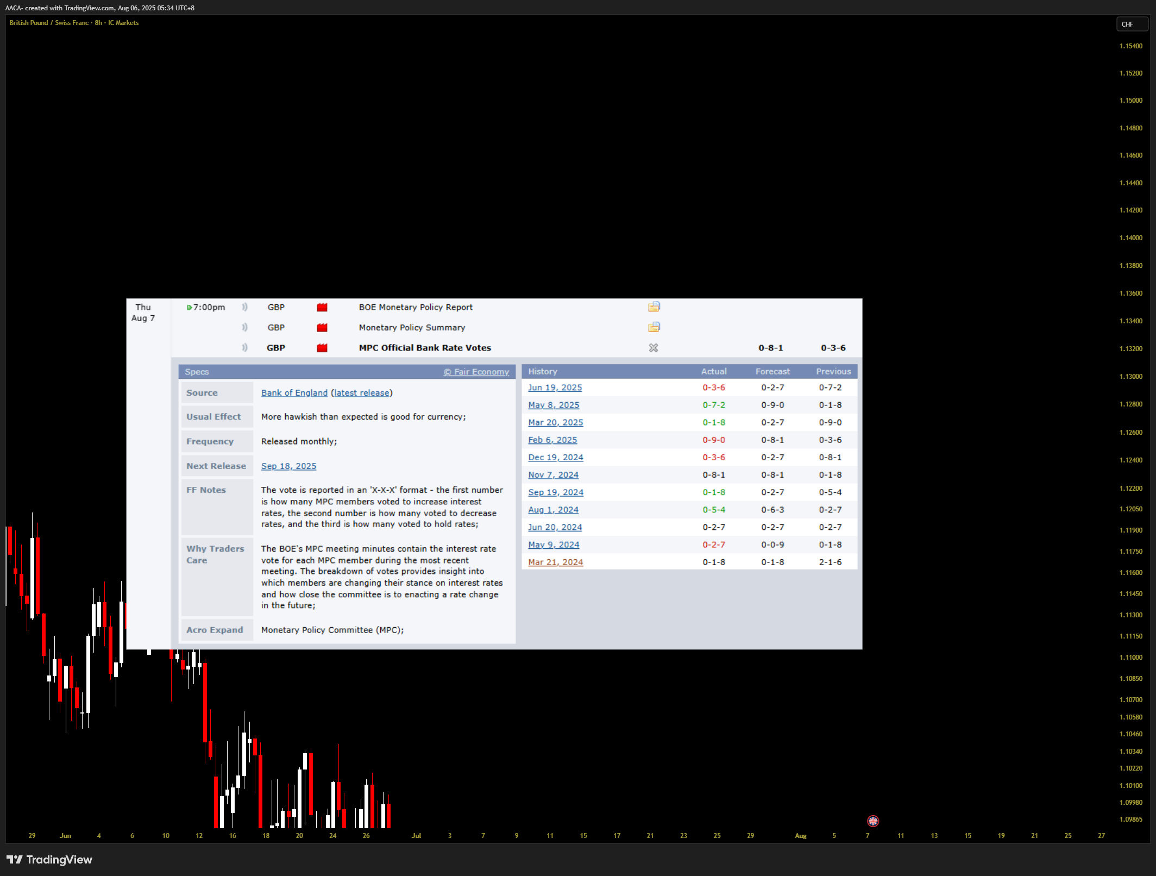Click red impact icon for MPC Official Bank Rate Votes

coord(322,348)
